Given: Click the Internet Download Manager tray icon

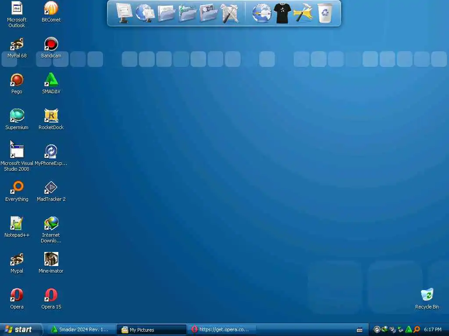Looking at the screenshot, I should point(385,329).
